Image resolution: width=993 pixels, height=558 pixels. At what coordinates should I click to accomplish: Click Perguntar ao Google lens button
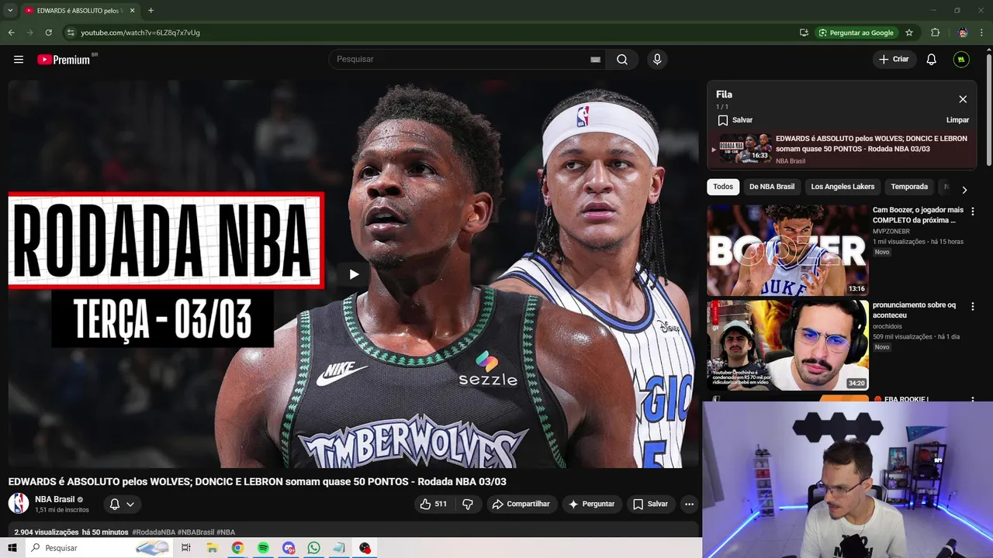point(856,33)
